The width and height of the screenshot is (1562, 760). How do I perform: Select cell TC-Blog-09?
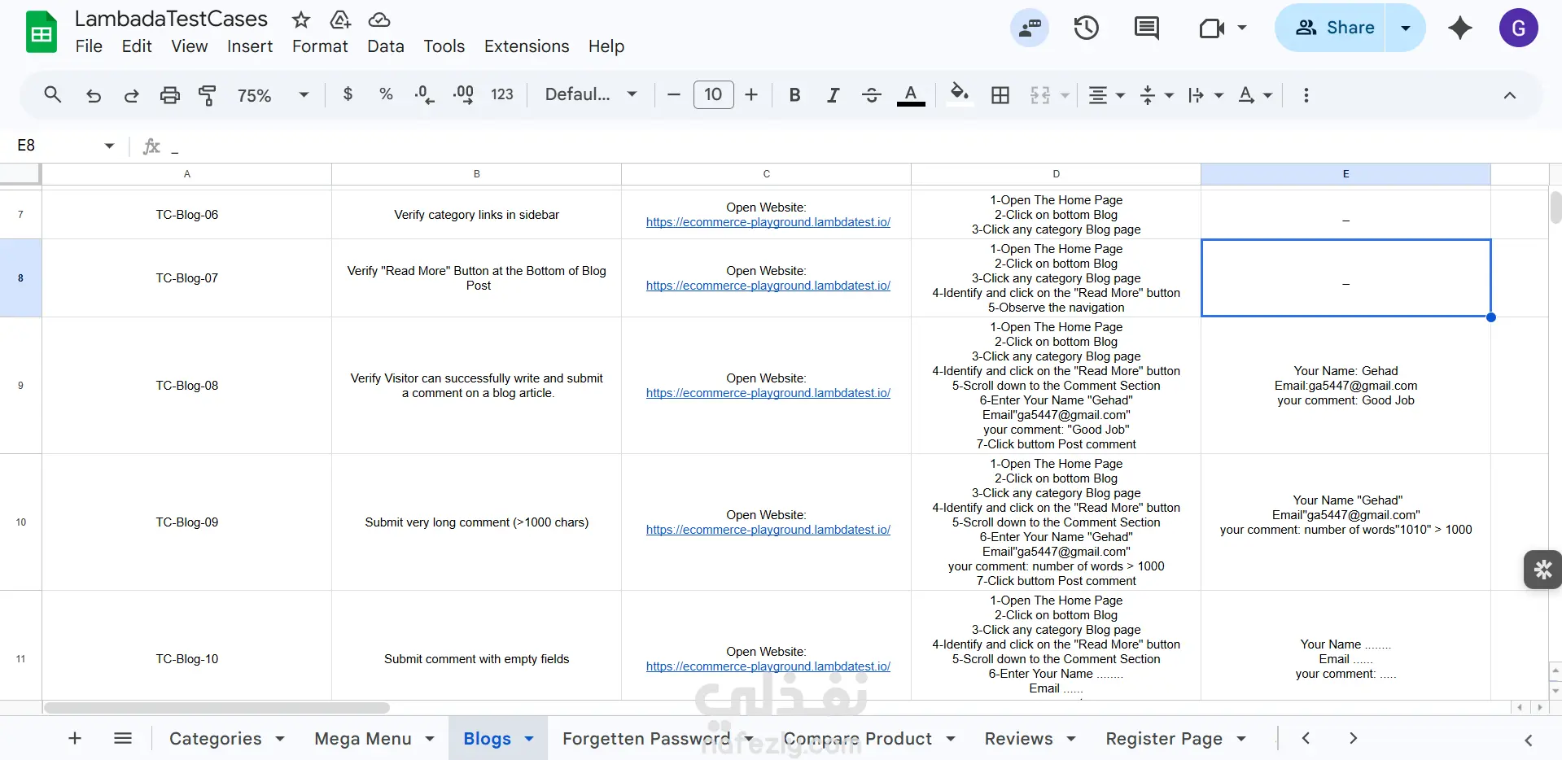[x=187, y=522]
